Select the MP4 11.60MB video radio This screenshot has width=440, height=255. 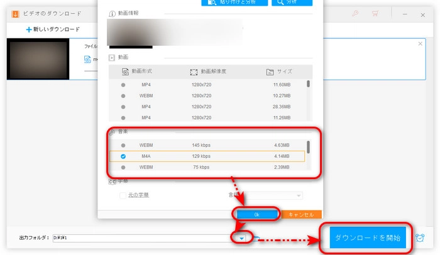coord(123,85)
